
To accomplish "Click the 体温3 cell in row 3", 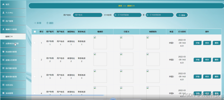I will tap(172, 76).
